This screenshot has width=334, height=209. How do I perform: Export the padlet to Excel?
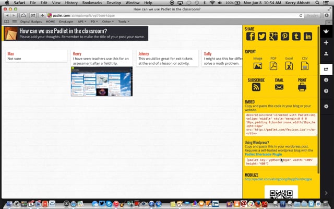289,66
